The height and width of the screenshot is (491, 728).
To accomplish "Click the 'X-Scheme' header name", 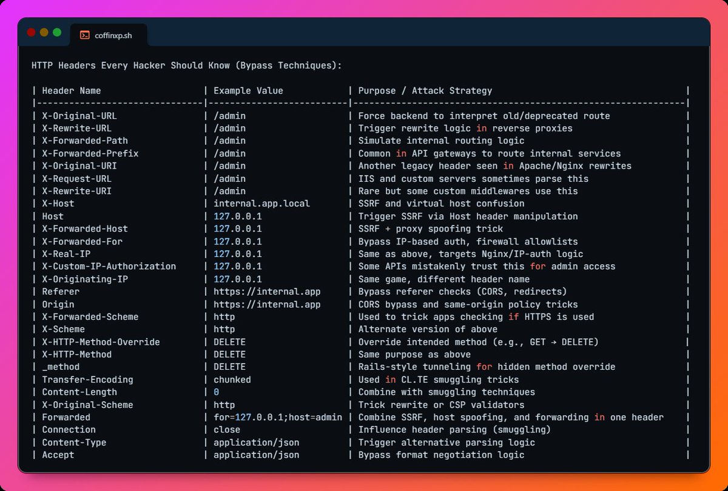I will pos(64,329).
